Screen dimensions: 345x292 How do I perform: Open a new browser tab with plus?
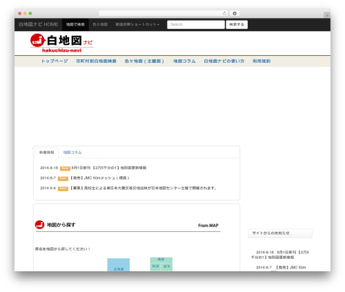[x=327, y=15]
